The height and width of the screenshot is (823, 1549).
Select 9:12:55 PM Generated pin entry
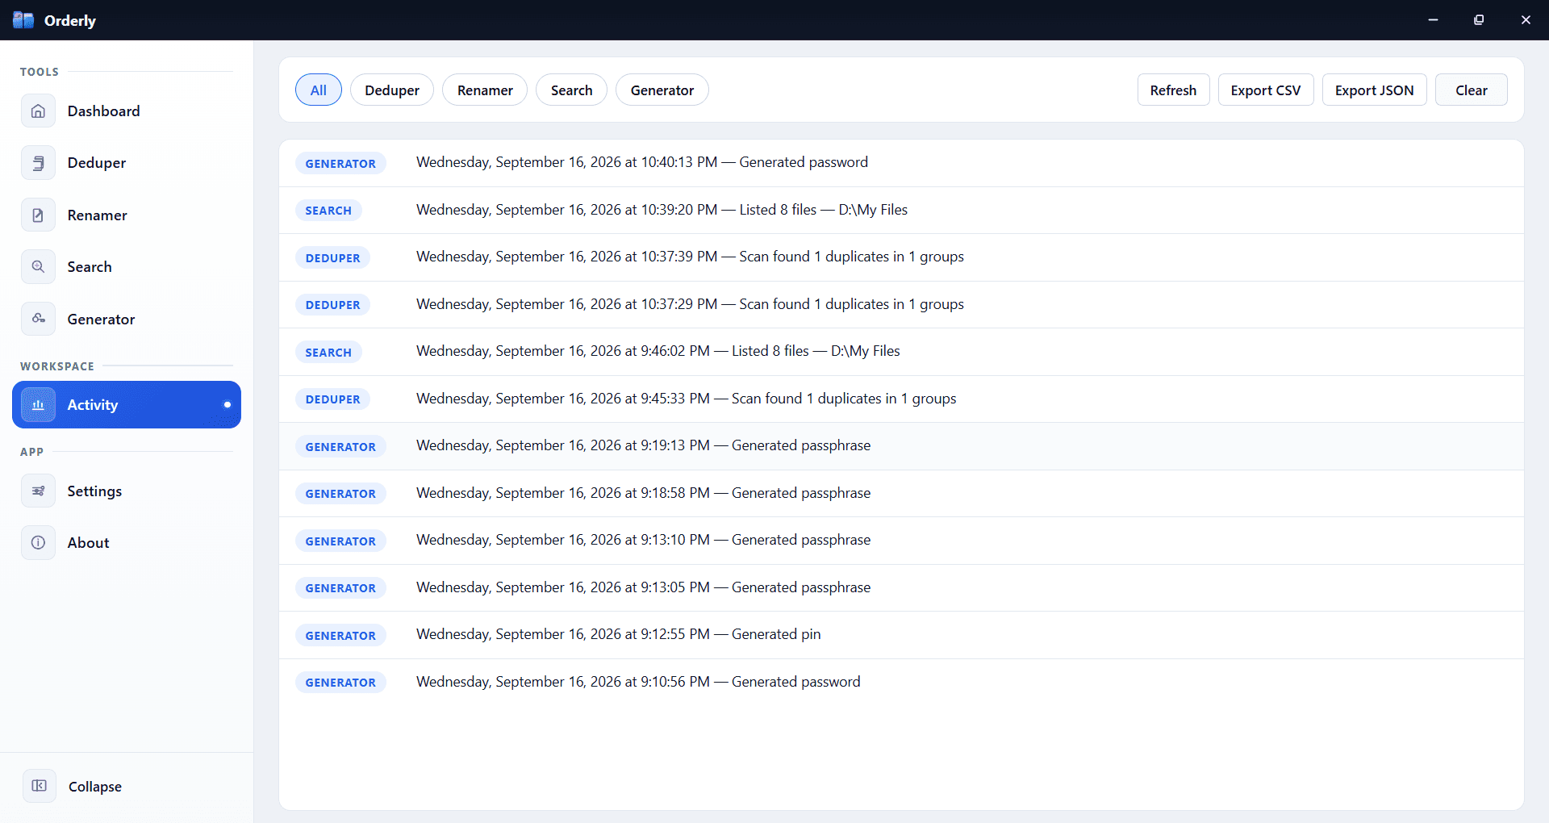[x=901, y=635]
